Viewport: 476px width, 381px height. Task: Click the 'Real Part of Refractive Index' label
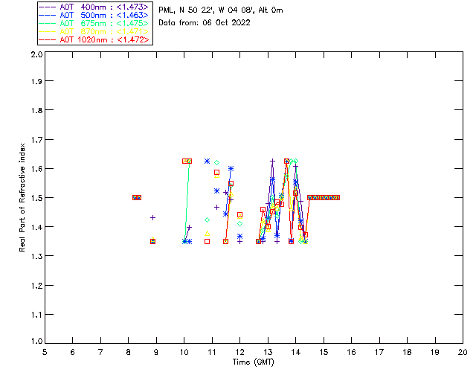click(x=22, y=197)
